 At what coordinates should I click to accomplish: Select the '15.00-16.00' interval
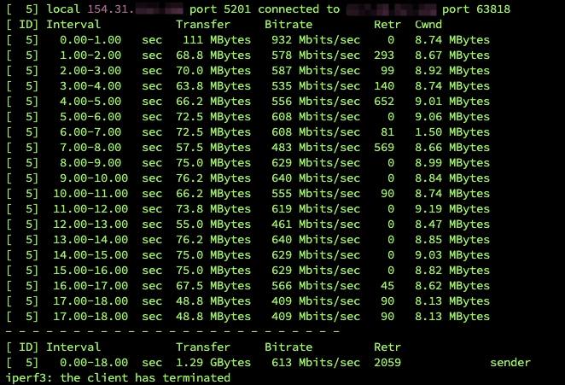(90, 271)
